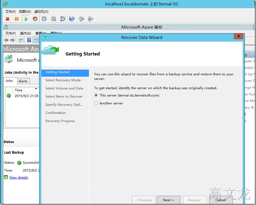The width and height of the screenshot is (256, 205).
Task: Reset the virtual machine using the circular arrow icon
Action: tap(35, 19)
